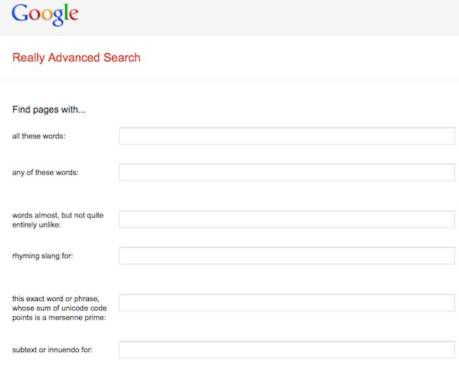
Task: Click the 'Find pages with...' text
Action: pos(49,110)
